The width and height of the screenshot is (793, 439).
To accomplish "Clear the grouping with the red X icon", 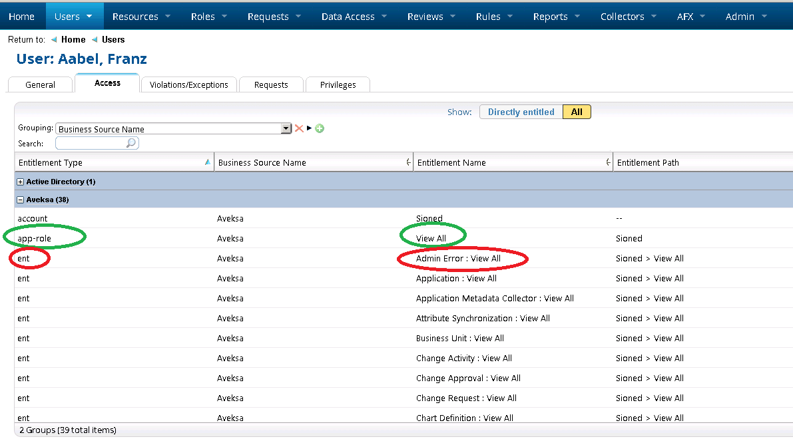I will coord(298,128).
